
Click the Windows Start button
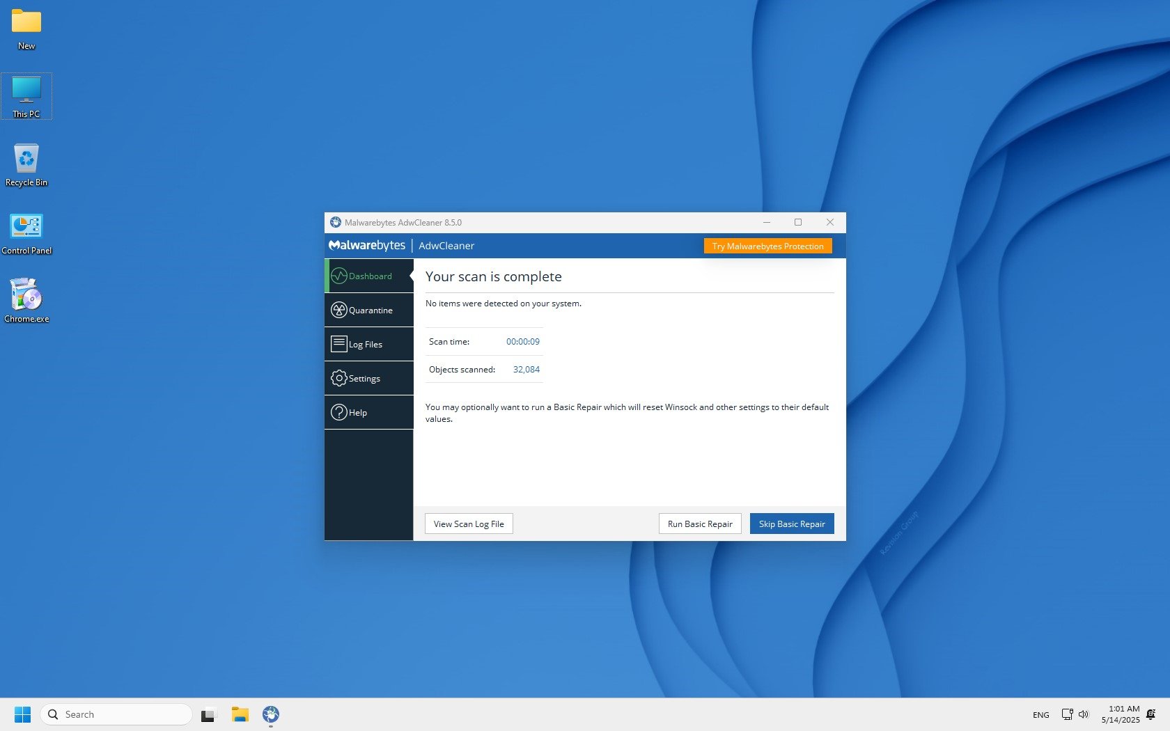22,714
